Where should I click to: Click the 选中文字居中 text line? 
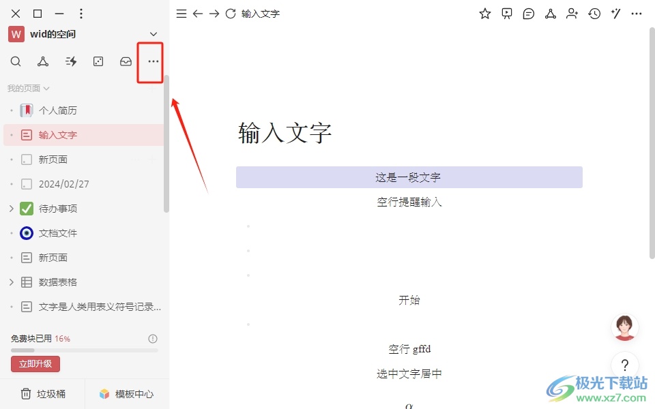pyautogui.click(x=409, y=374)
